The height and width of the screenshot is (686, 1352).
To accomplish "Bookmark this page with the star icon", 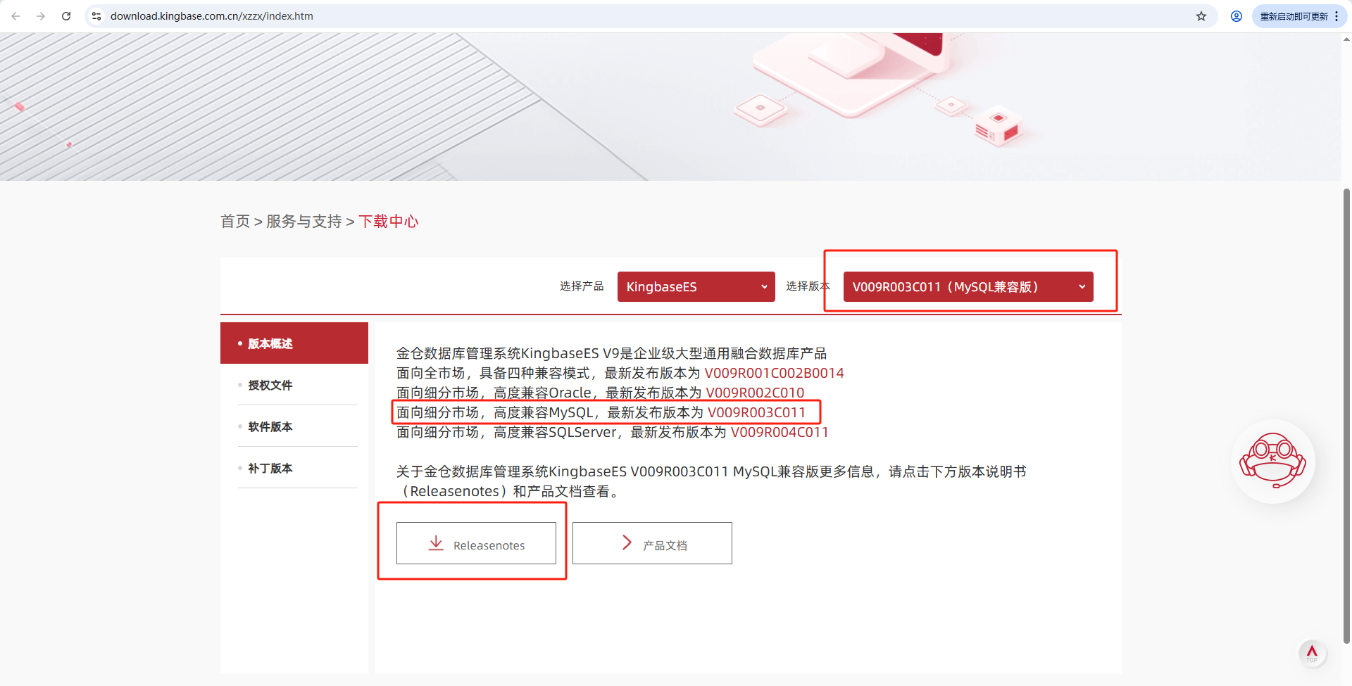I will point(1201,16).
